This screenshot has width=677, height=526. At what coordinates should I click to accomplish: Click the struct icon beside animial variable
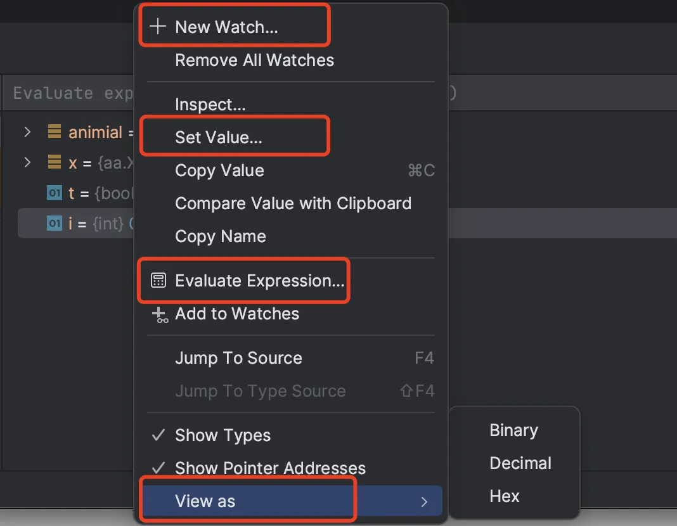click(x=55, y=131)
